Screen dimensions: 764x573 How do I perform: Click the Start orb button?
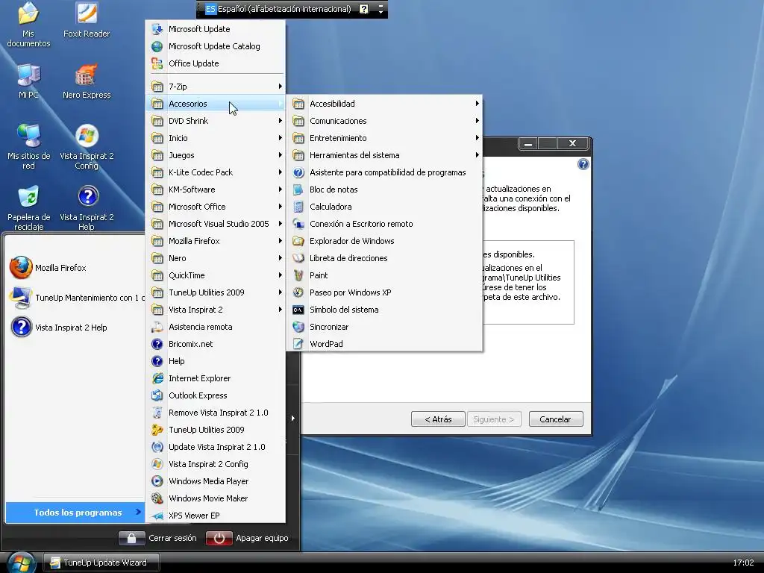[x=20, y=563]
